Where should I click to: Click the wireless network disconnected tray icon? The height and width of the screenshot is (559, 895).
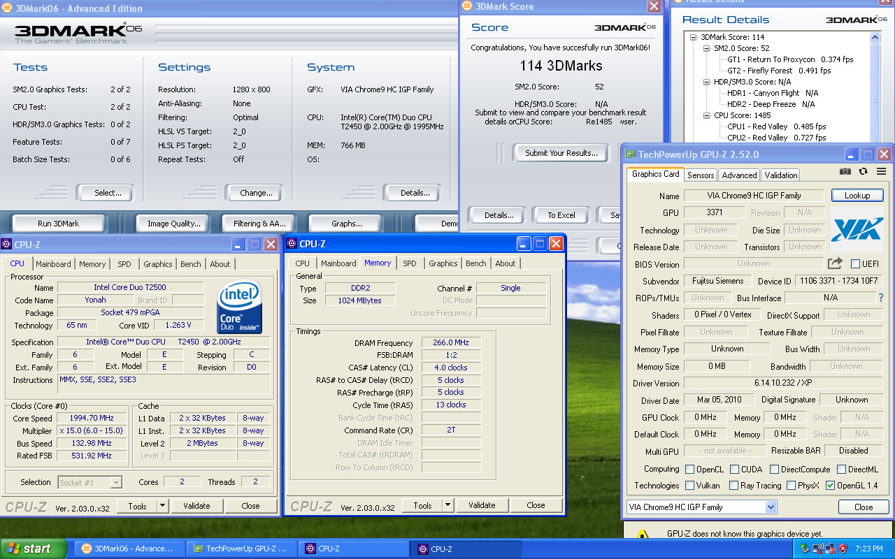[x=817, y=549]
